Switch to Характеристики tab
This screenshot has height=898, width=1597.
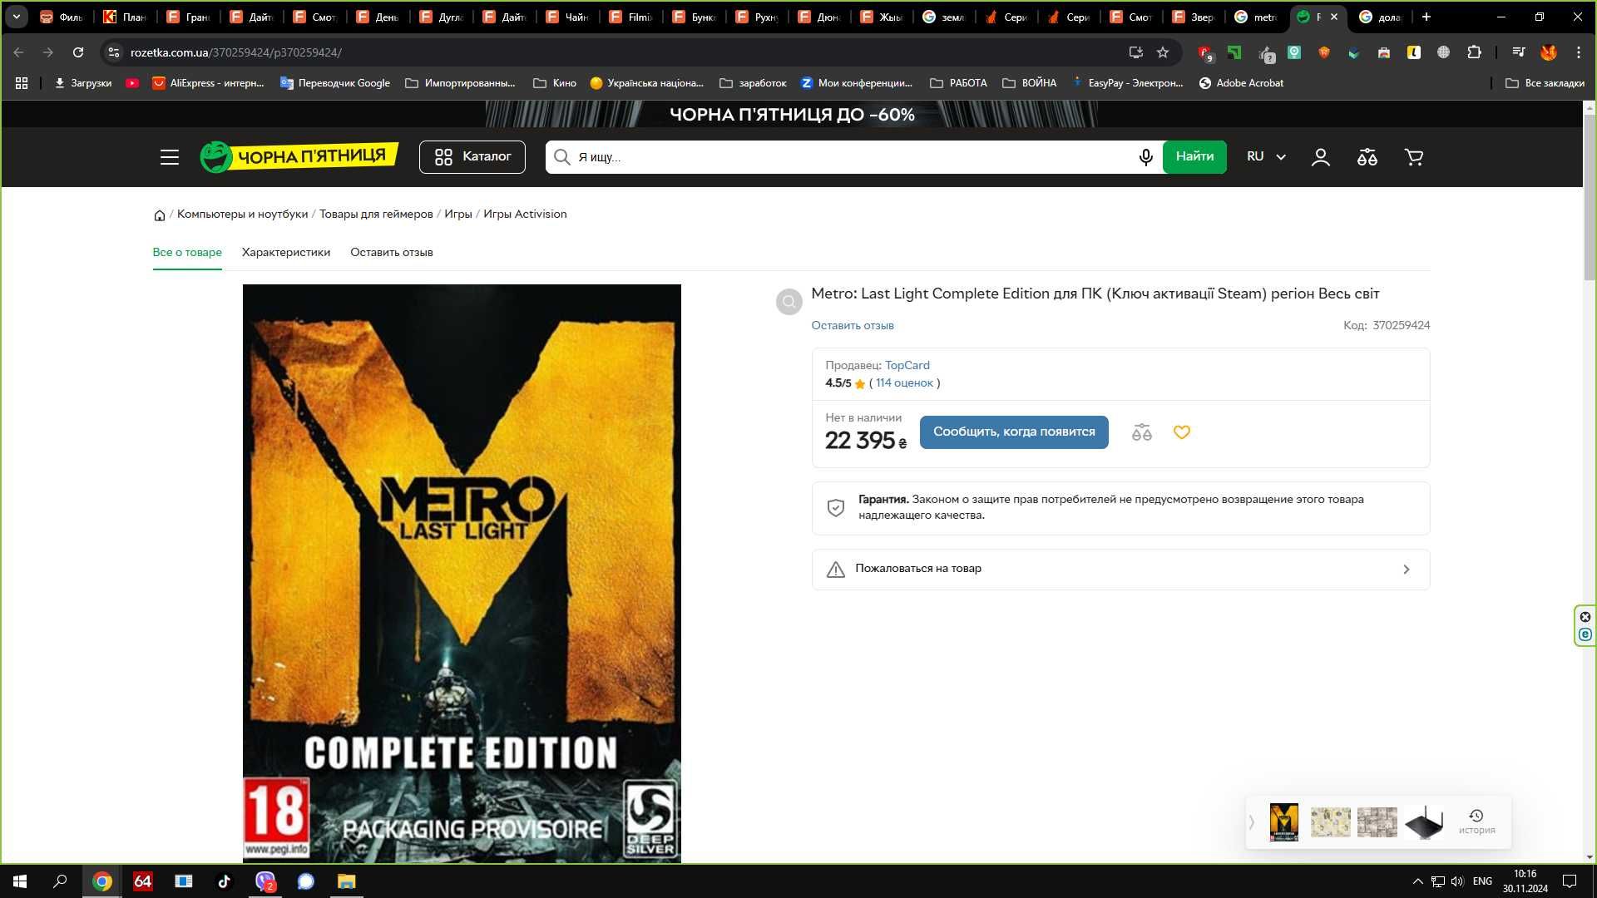pos(286,253)
